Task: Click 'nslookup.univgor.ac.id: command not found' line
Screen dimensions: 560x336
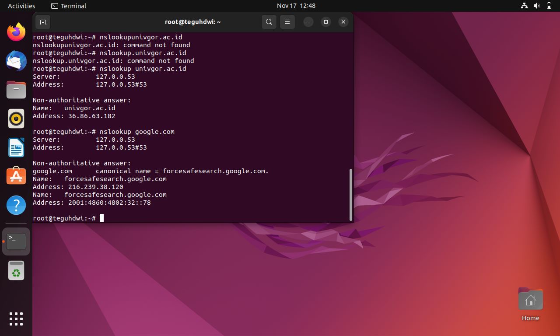Action: click(x=113, y=61)
